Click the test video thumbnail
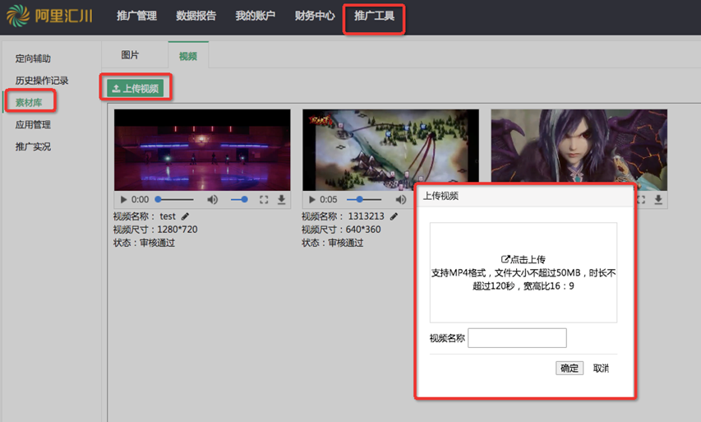 click(202, 150)
